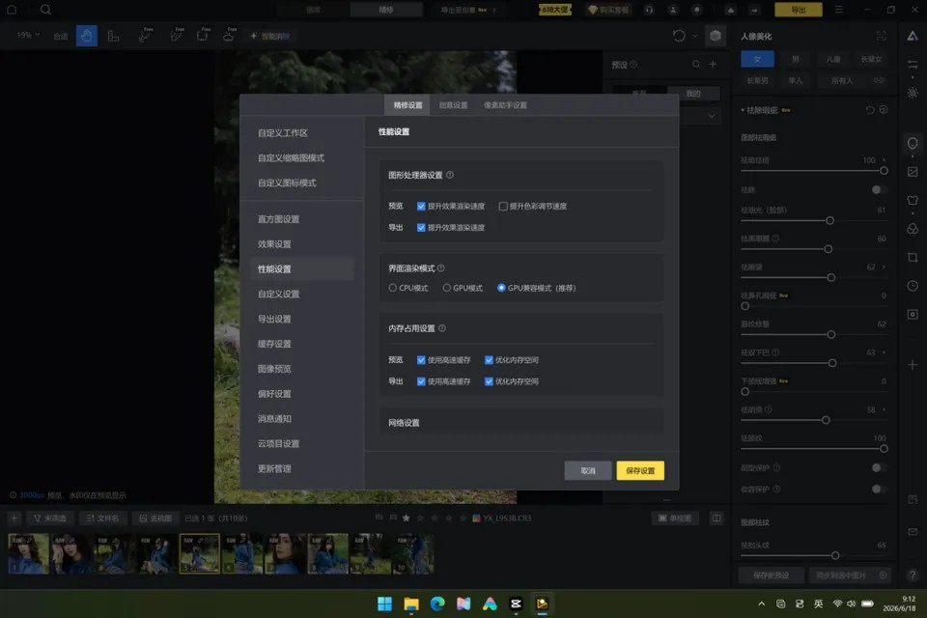Select the hand pan tool
Image resolution: width=927 pixels, height=618 pixels.
(x=86, y=36)
